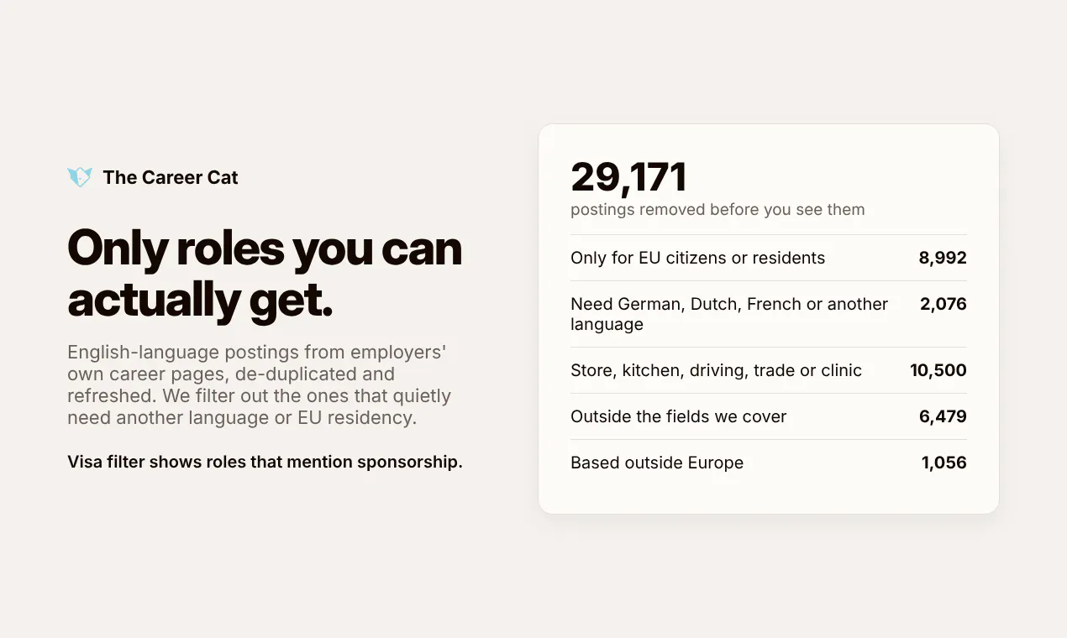
Task: Click the 10,500 count value
Action: pos(938,370)
